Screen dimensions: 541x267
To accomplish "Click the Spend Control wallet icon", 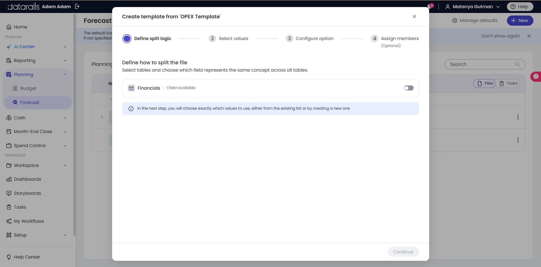I will point(9,146).
